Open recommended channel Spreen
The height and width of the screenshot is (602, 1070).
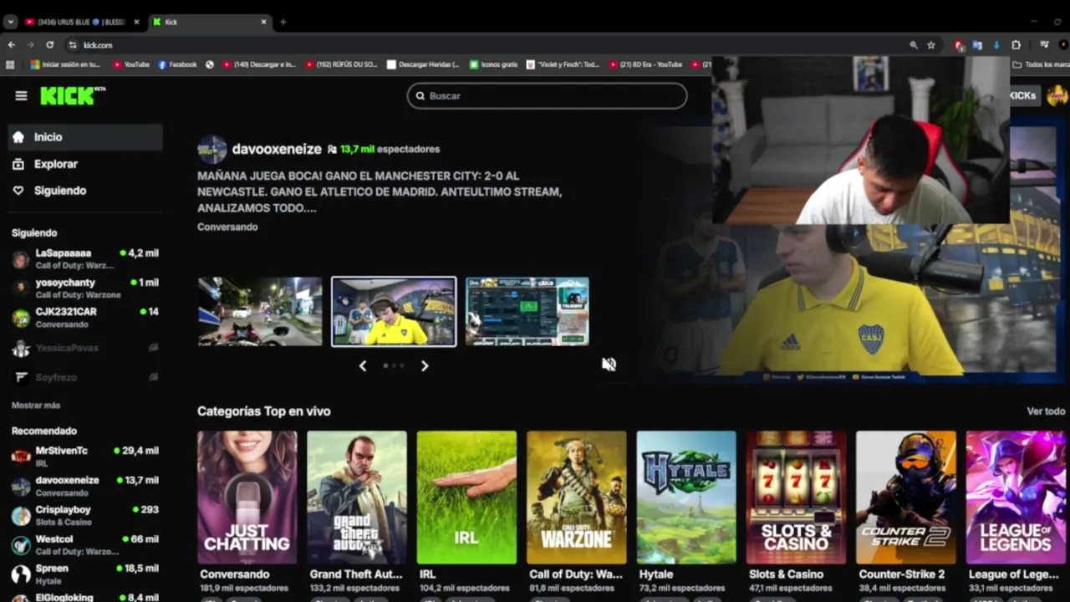coord(85,574)
